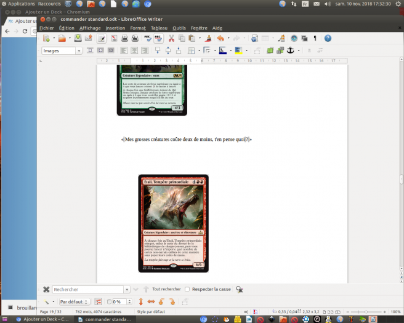The height and width of the screenshot is (323, 404).
Task: Open the Insertion menu
Action: [x=115, y=28]
